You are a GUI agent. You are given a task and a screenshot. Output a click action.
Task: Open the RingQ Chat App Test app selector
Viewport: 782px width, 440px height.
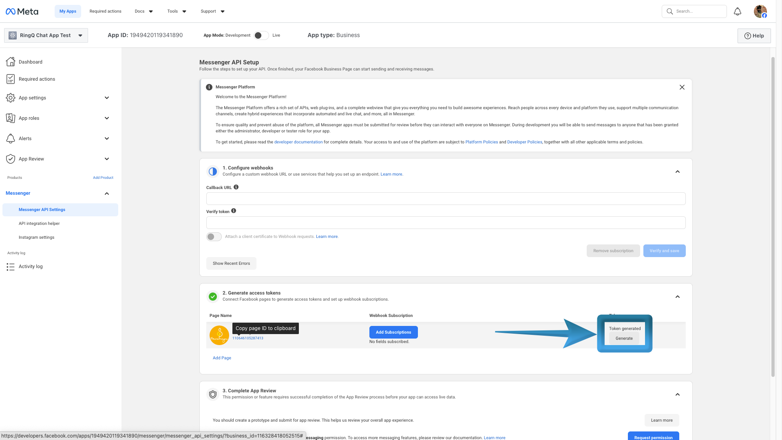[x=46, y=35]
